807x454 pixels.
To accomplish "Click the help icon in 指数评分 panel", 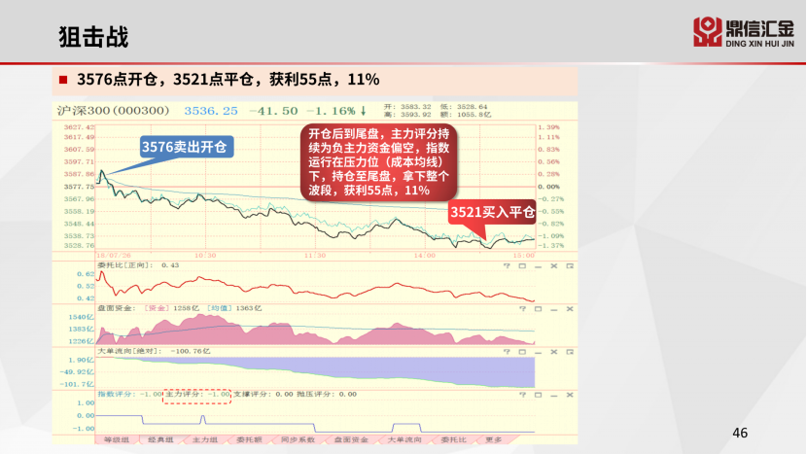I will coord(522,394).
